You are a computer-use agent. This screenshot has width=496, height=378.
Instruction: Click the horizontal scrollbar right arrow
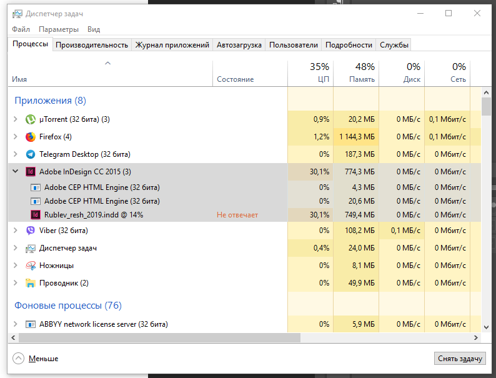(x=476, y=337)
